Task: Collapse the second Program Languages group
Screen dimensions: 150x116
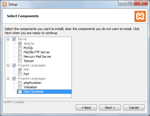Action: (8, 78)
